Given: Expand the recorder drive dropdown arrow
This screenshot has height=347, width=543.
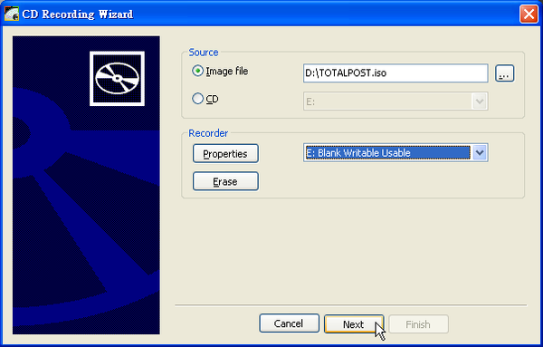Looking at the screenshot, I should pos(480,152).
